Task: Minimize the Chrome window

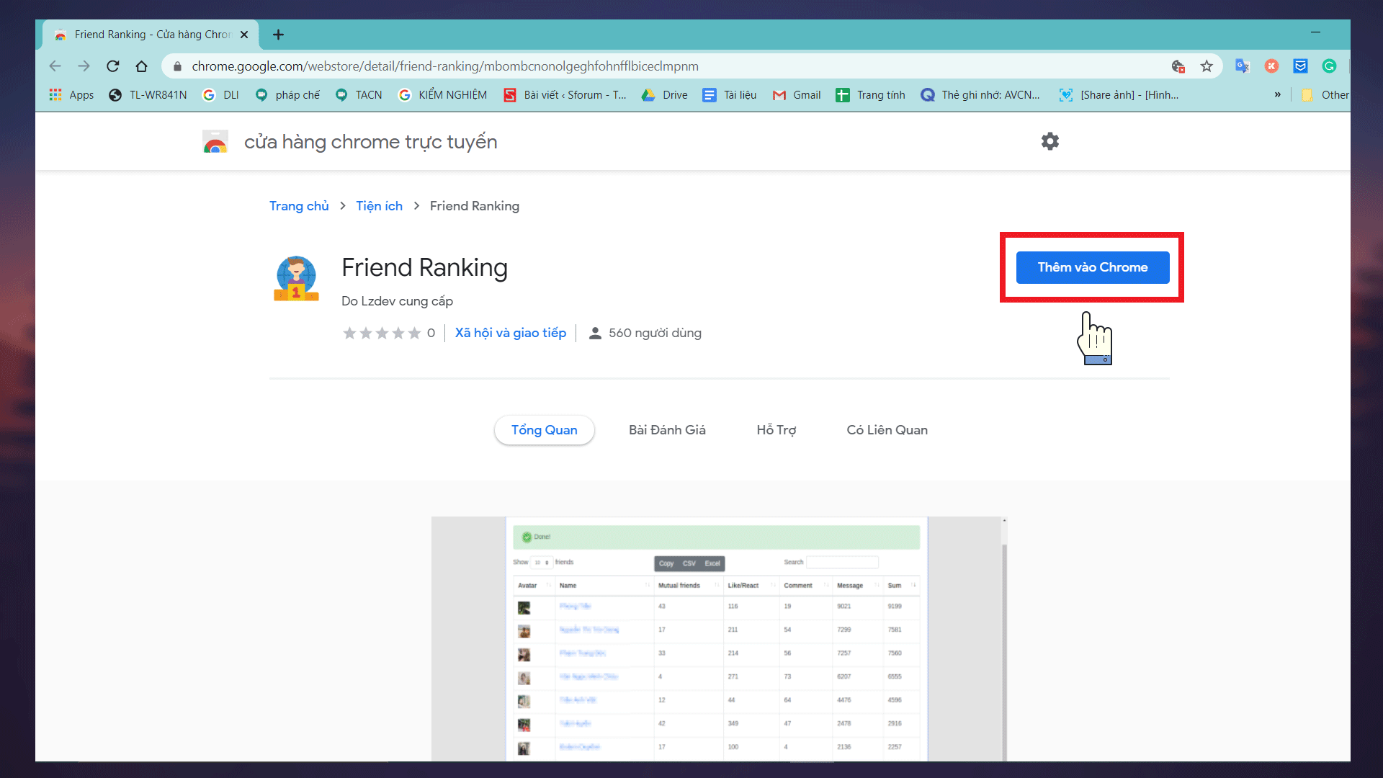Action: tap(1315, 32)
